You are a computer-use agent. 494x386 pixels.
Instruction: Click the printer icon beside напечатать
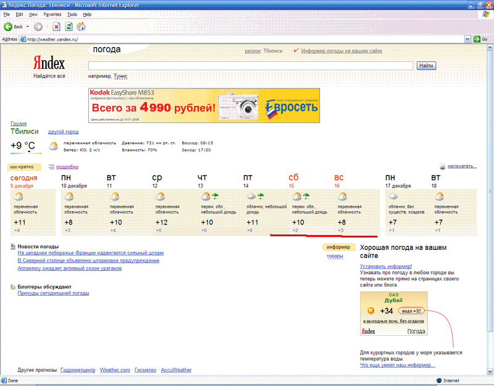tap(442, 166)
